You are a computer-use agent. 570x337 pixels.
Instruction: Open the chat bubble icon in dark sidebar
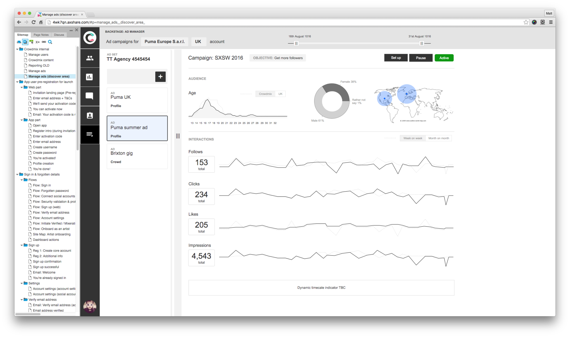[90, 96]
